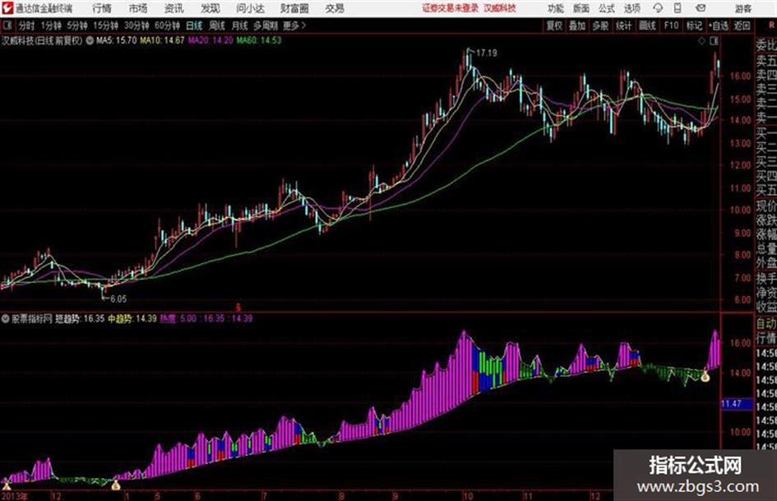Open the 交易 menu
Viewport: 777px width, 501px height.
tap(335, 8)
